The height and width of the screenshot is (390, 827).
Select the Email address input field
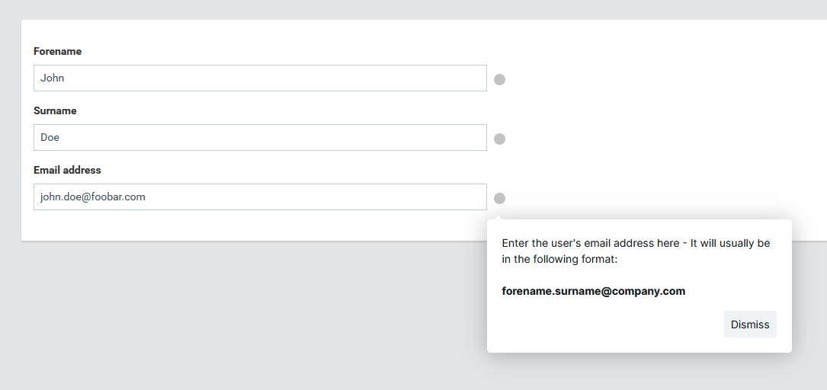305,197
